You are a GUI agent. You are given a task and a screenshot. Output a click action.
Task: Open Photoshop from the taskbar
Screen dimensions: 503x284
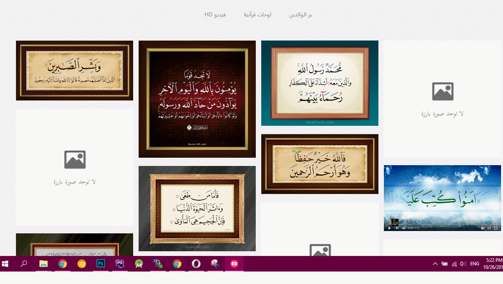pos(100,264)
